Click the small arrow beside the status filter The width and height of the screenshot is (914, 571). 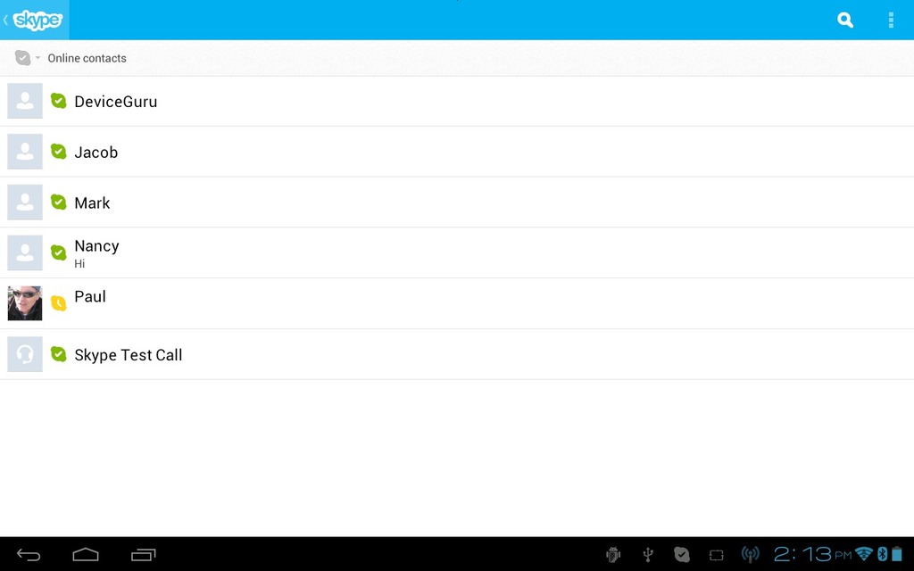tap(37, 58)
